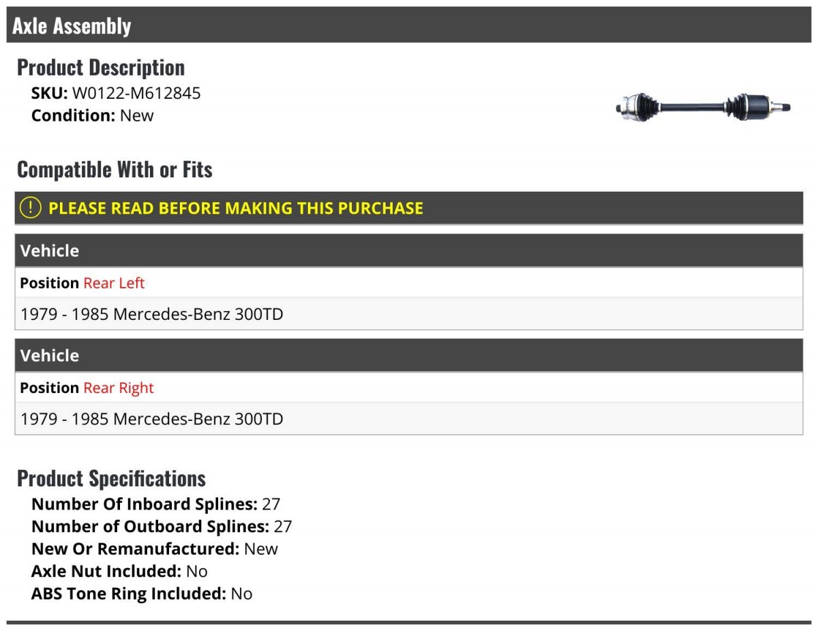Click ABS Tone Ring Included specification

click(x=142, y=593)
